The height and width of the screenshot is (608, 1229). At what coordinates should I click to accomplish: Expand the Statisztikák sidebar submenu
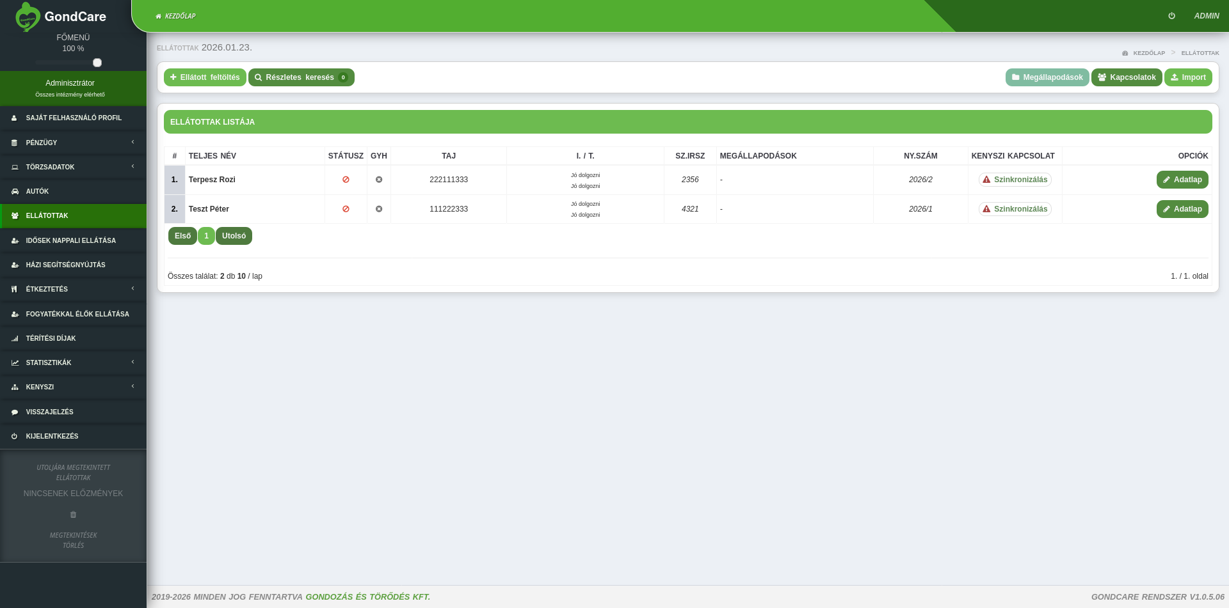click(x=73, y=362)
